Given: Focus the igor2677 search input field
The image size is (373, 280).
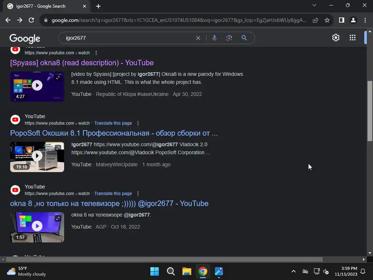Looking at the screenshot, I should coord(129,38).
